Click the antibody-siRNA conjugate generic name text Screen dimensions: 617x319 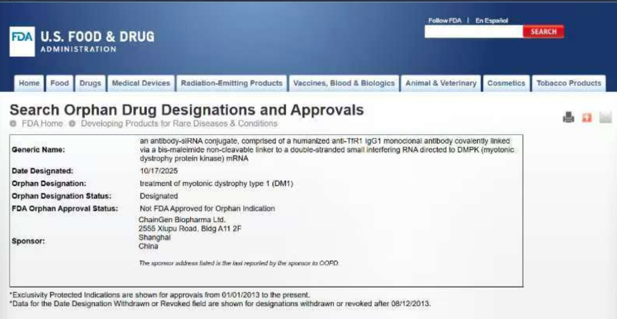(x=327, y=150)
